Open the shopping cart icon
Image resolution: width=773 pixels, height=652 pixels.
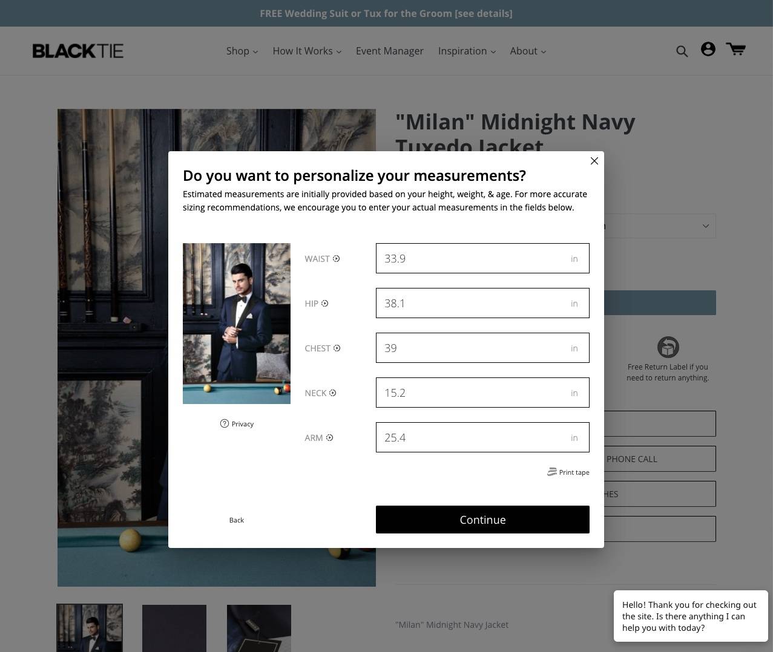[735, 49]
